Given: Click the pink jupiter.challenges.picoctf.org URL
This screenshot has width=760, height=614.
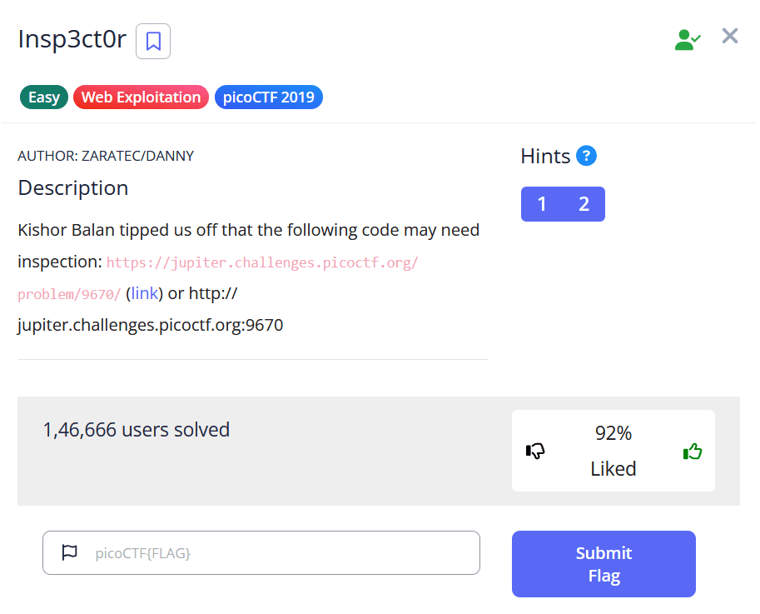Looking at the screenshot, I should [x=262, y=263].
